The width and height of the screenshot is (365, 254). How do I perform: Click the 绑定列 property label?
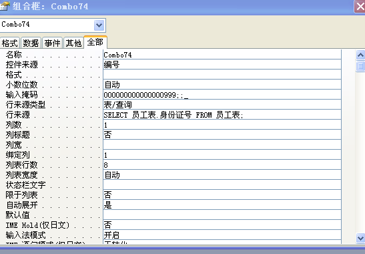(18, 155)
